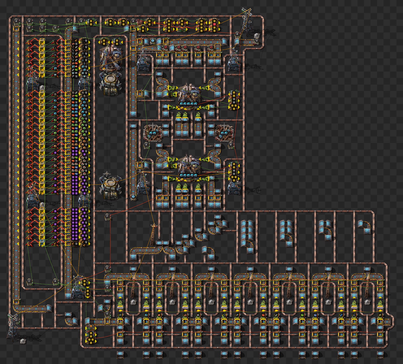
Task: Click the upper W-labeled combinator stack
Action: point(234,100)
